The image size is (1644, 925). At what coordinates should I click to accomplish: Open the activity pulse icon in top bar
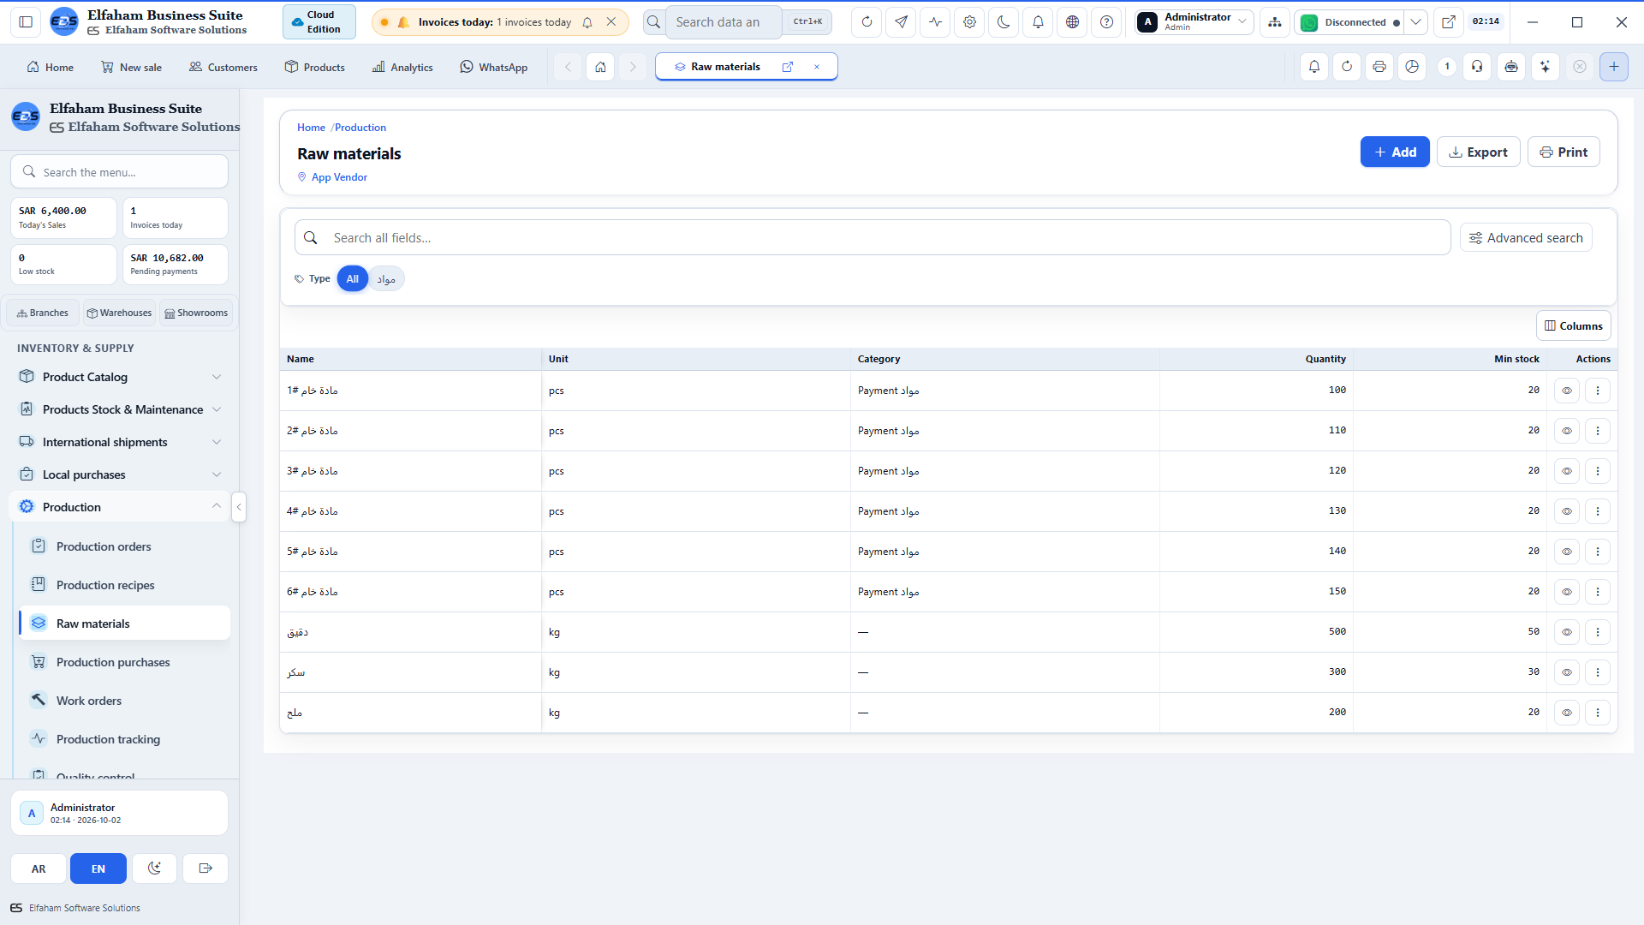pos(935,22)
